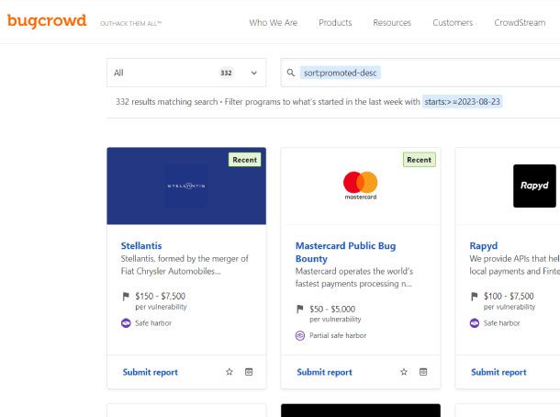Star the Stellantis program
The width and height of the screenshot is (560, 417).
[230, 372]
